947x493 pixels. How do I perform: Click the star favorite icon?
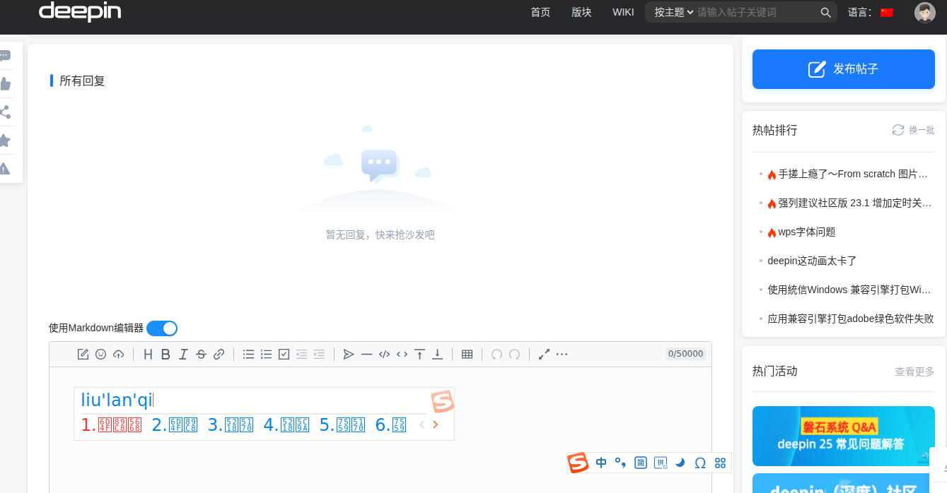click(x=5, y=141)
